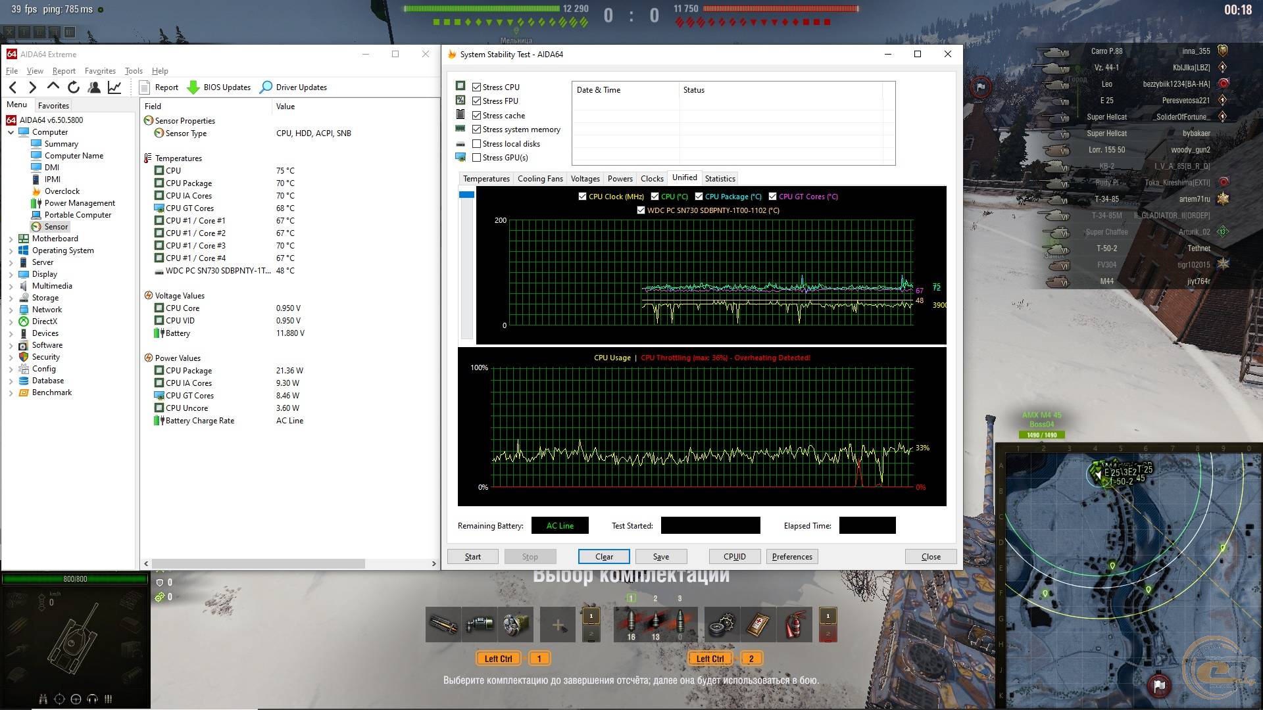Viewport: 1263px width, 710px height.
Task: Uncheck the Stress FPU checkbox
Action: [x=477, y=101]
